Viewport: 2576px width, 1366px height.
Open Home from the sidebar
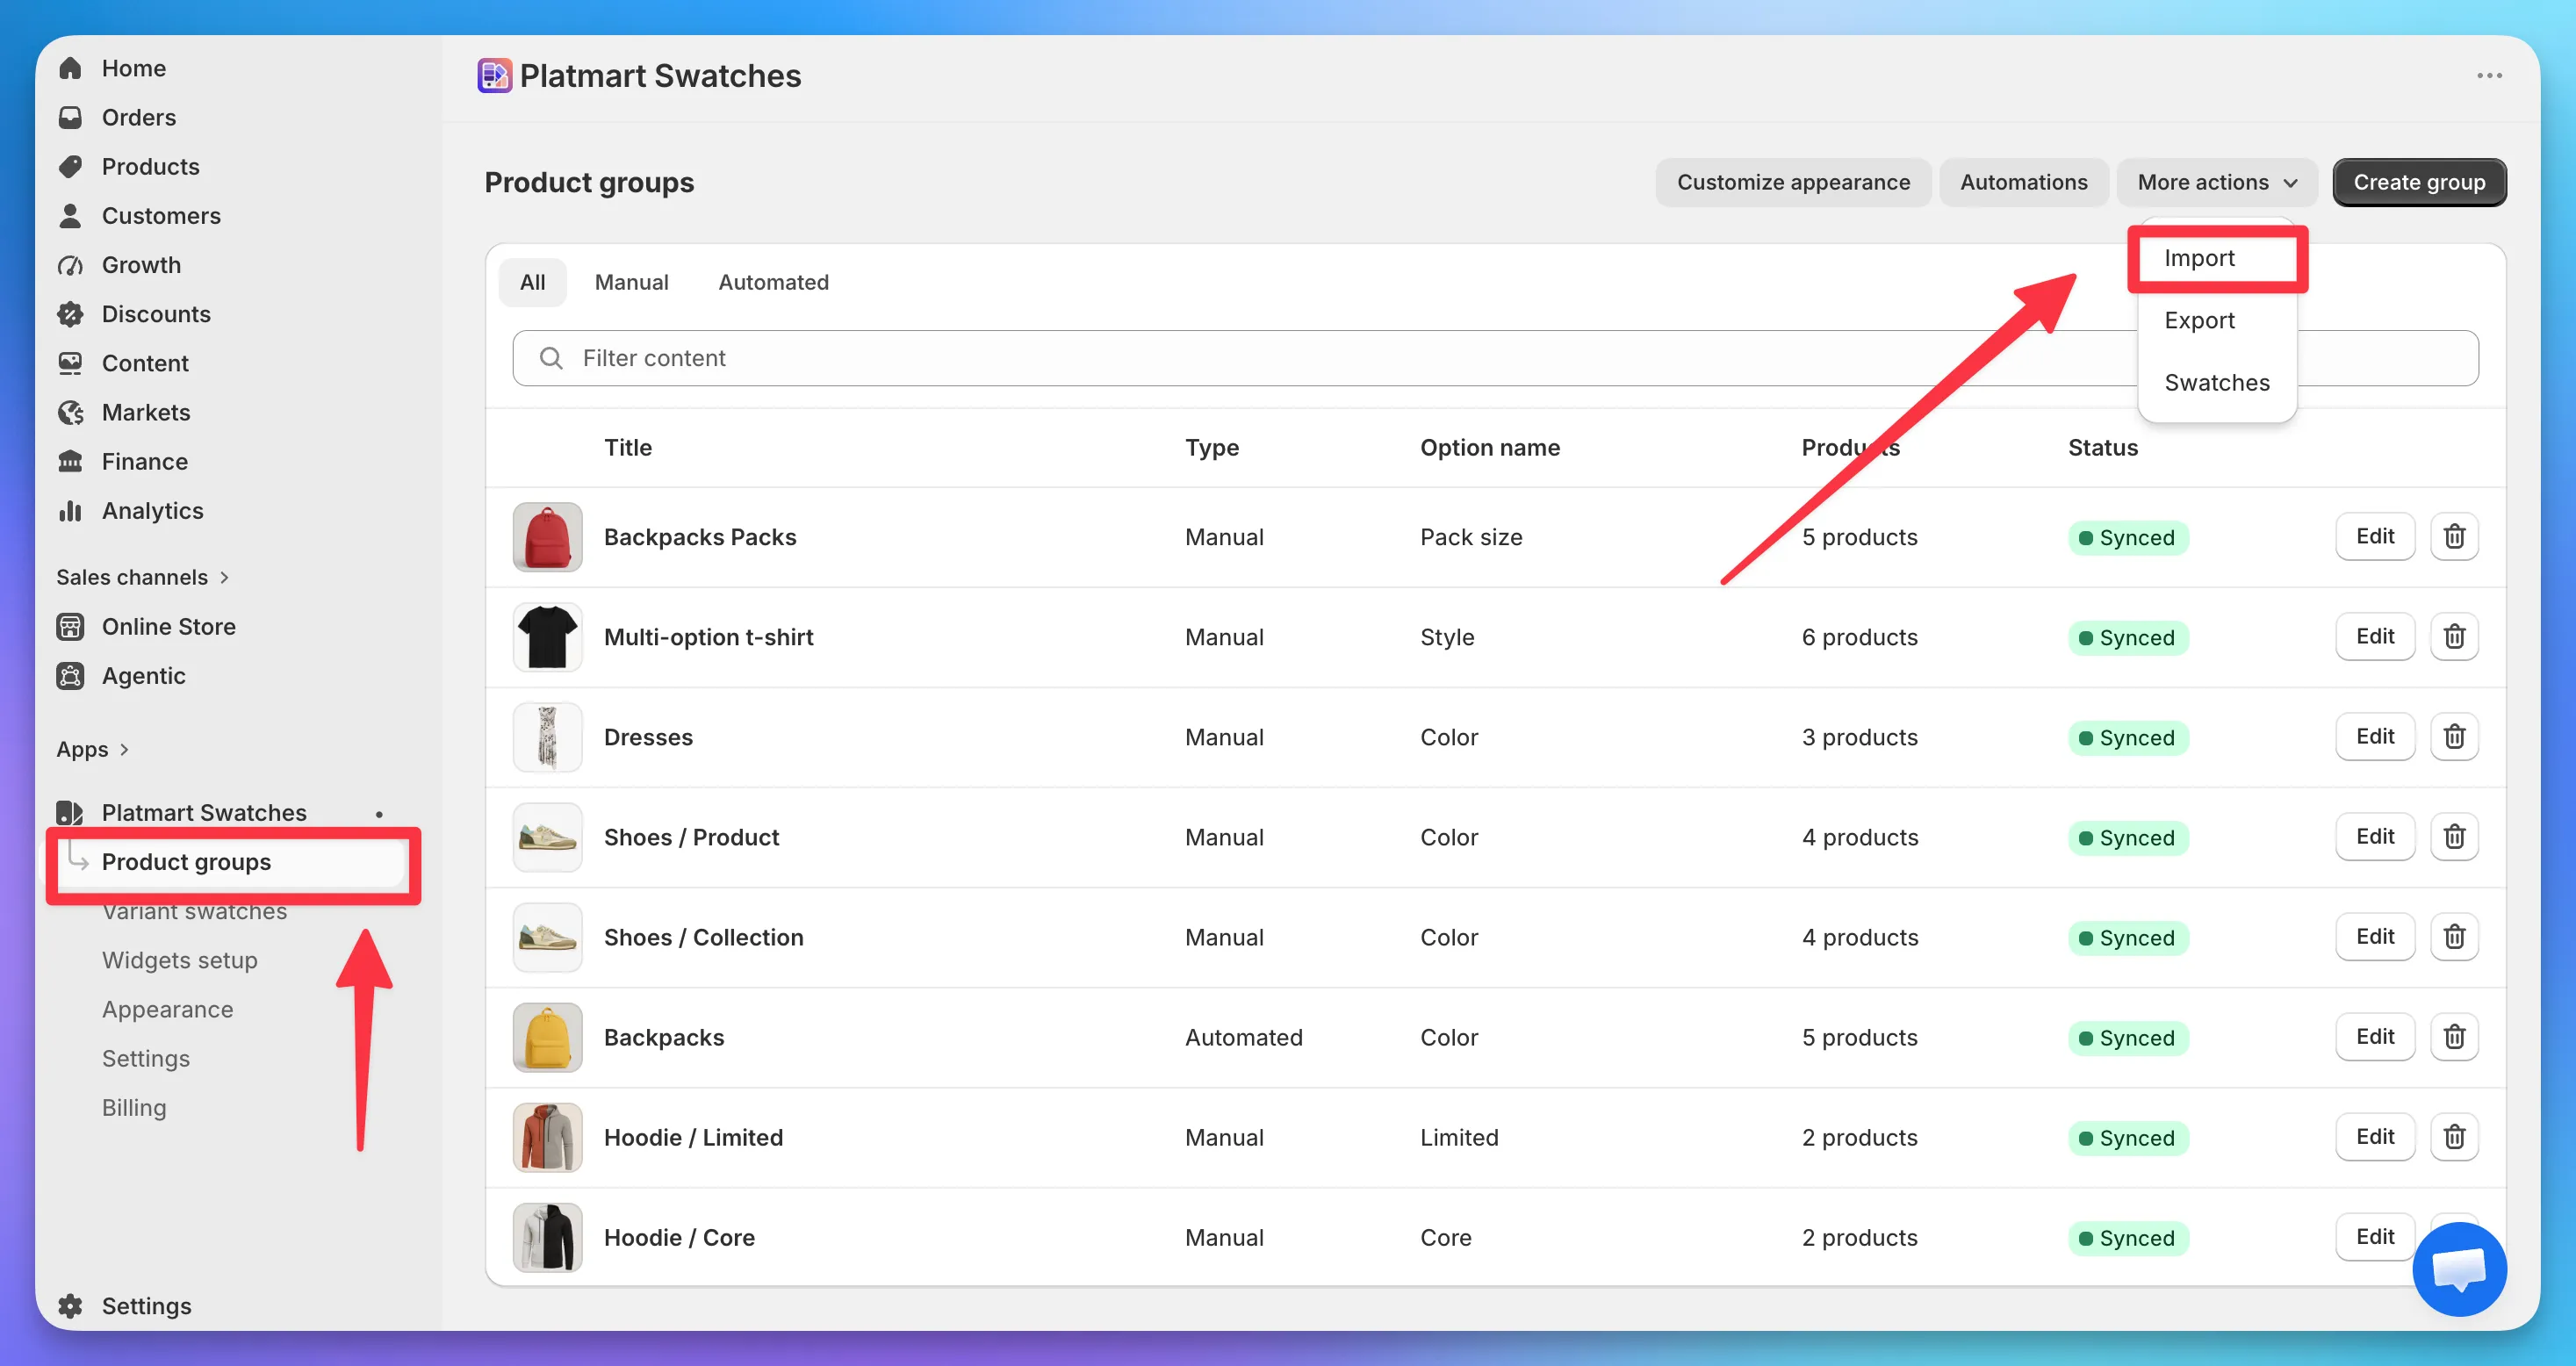coord(133,68)
